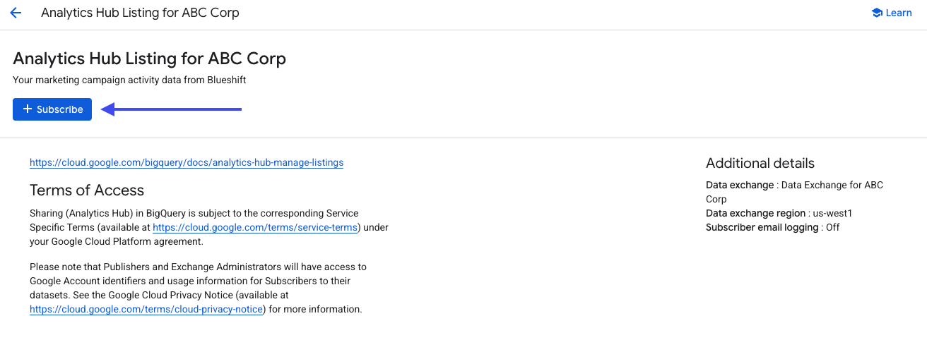The height and width of the screenshot is (340, 927).
Task: Click the 'Subscriber email logging : Off' row
Action: pos(773,227)
